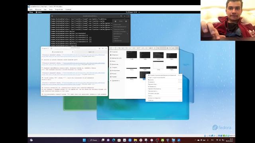Choose Свойства in context menu
Image resolution: width=255 pixels, height=143 pixels.
[164, 100]
